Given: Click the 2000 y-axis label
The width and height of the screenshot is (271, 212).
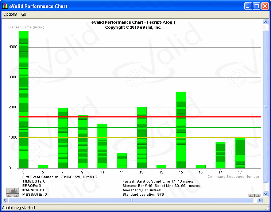Looking at the screenshot, I should point(13,107).
